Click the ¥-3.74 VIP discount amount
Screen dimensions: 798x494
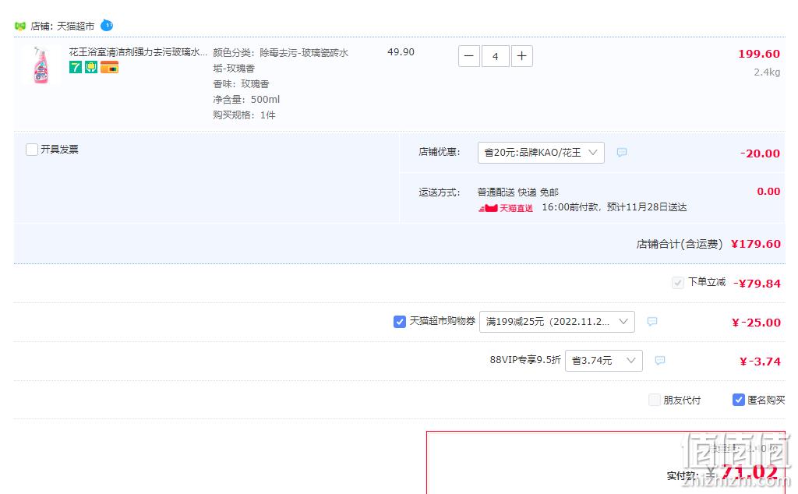pyautogui.click(x=760, y=362)
